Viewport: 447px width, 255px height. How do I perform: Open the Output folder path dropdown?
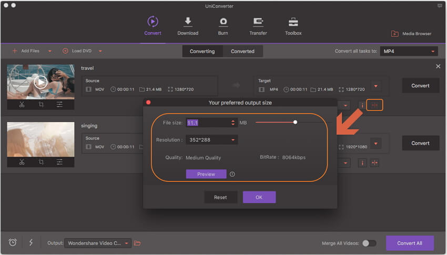pos(97,243)
